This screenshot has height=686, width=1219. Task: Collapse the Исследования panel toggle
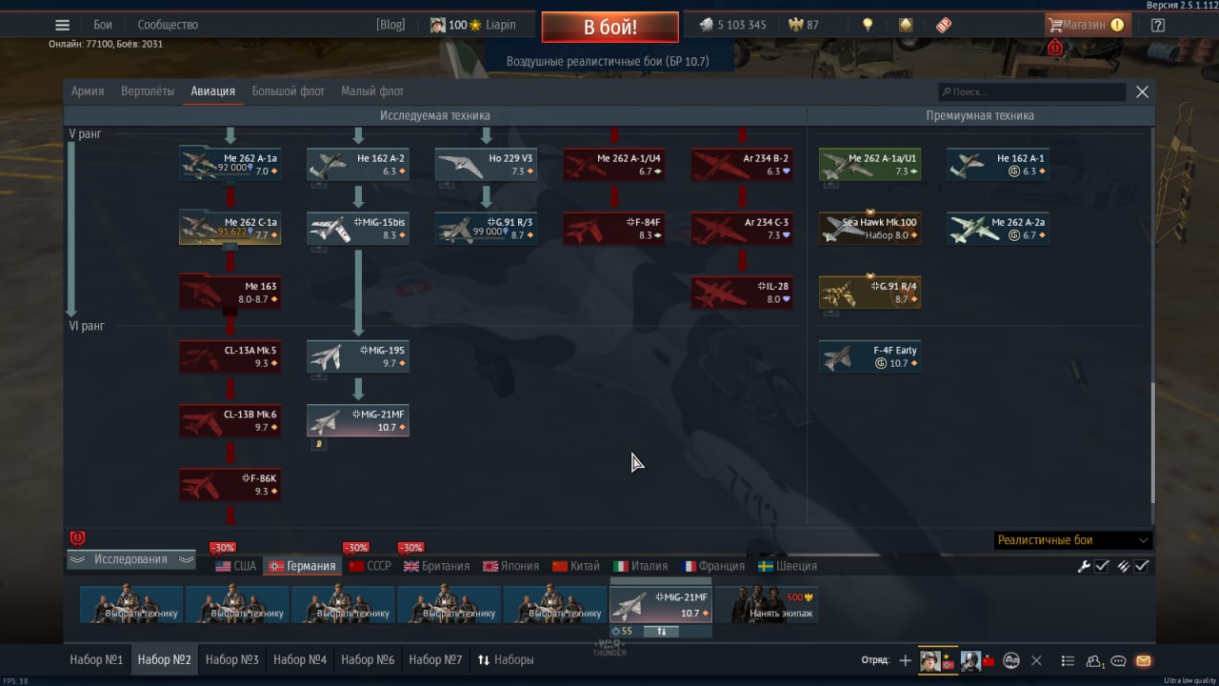click(x=130, y=559)
